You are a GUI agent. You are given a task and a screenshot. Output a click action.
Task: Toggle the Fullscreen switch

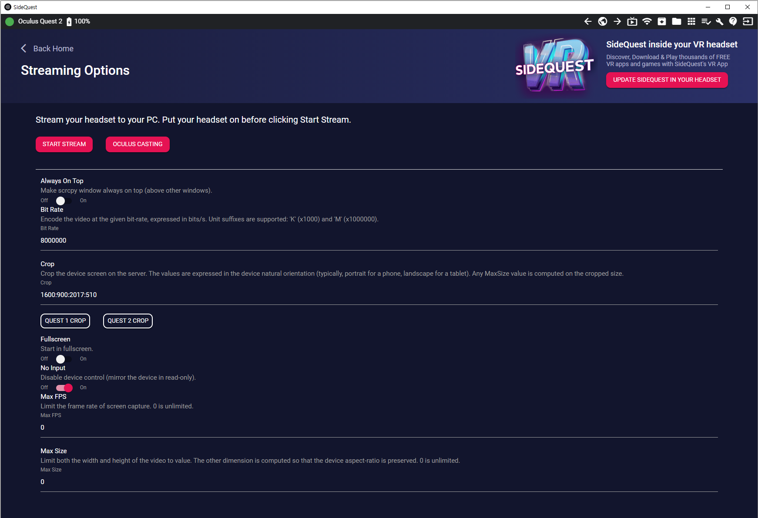[x=64, y=359]
